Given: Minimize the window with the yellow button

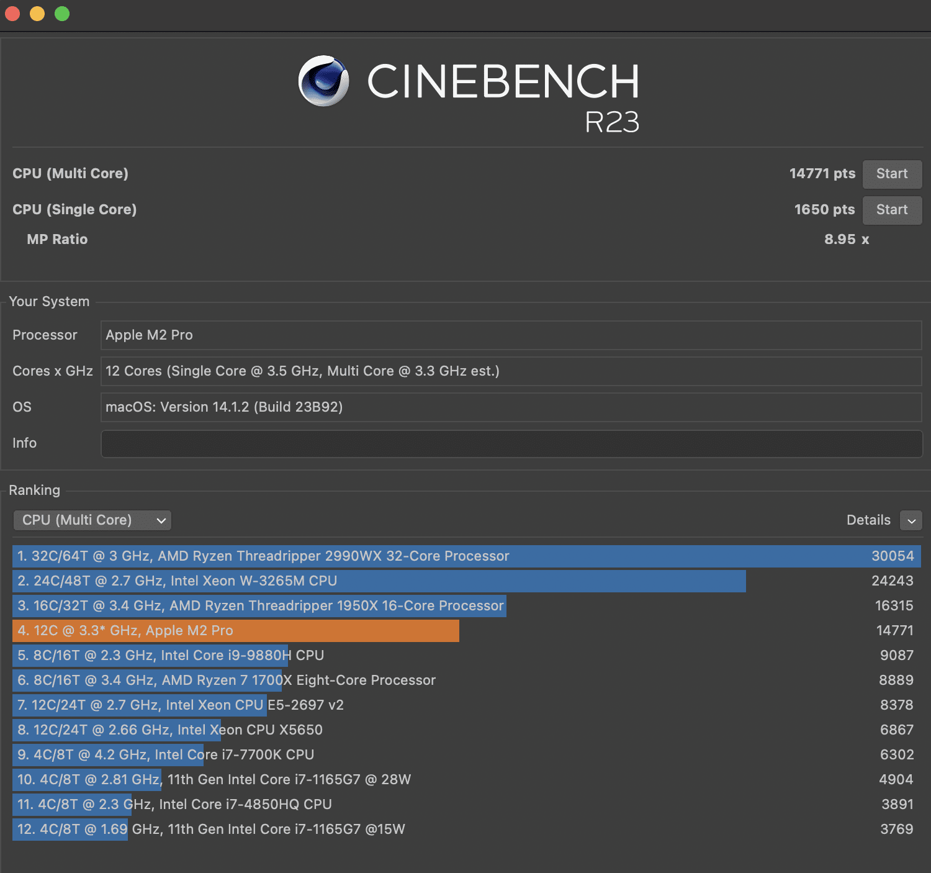Looking at the screenshot, I should click(x=37, y=14).
